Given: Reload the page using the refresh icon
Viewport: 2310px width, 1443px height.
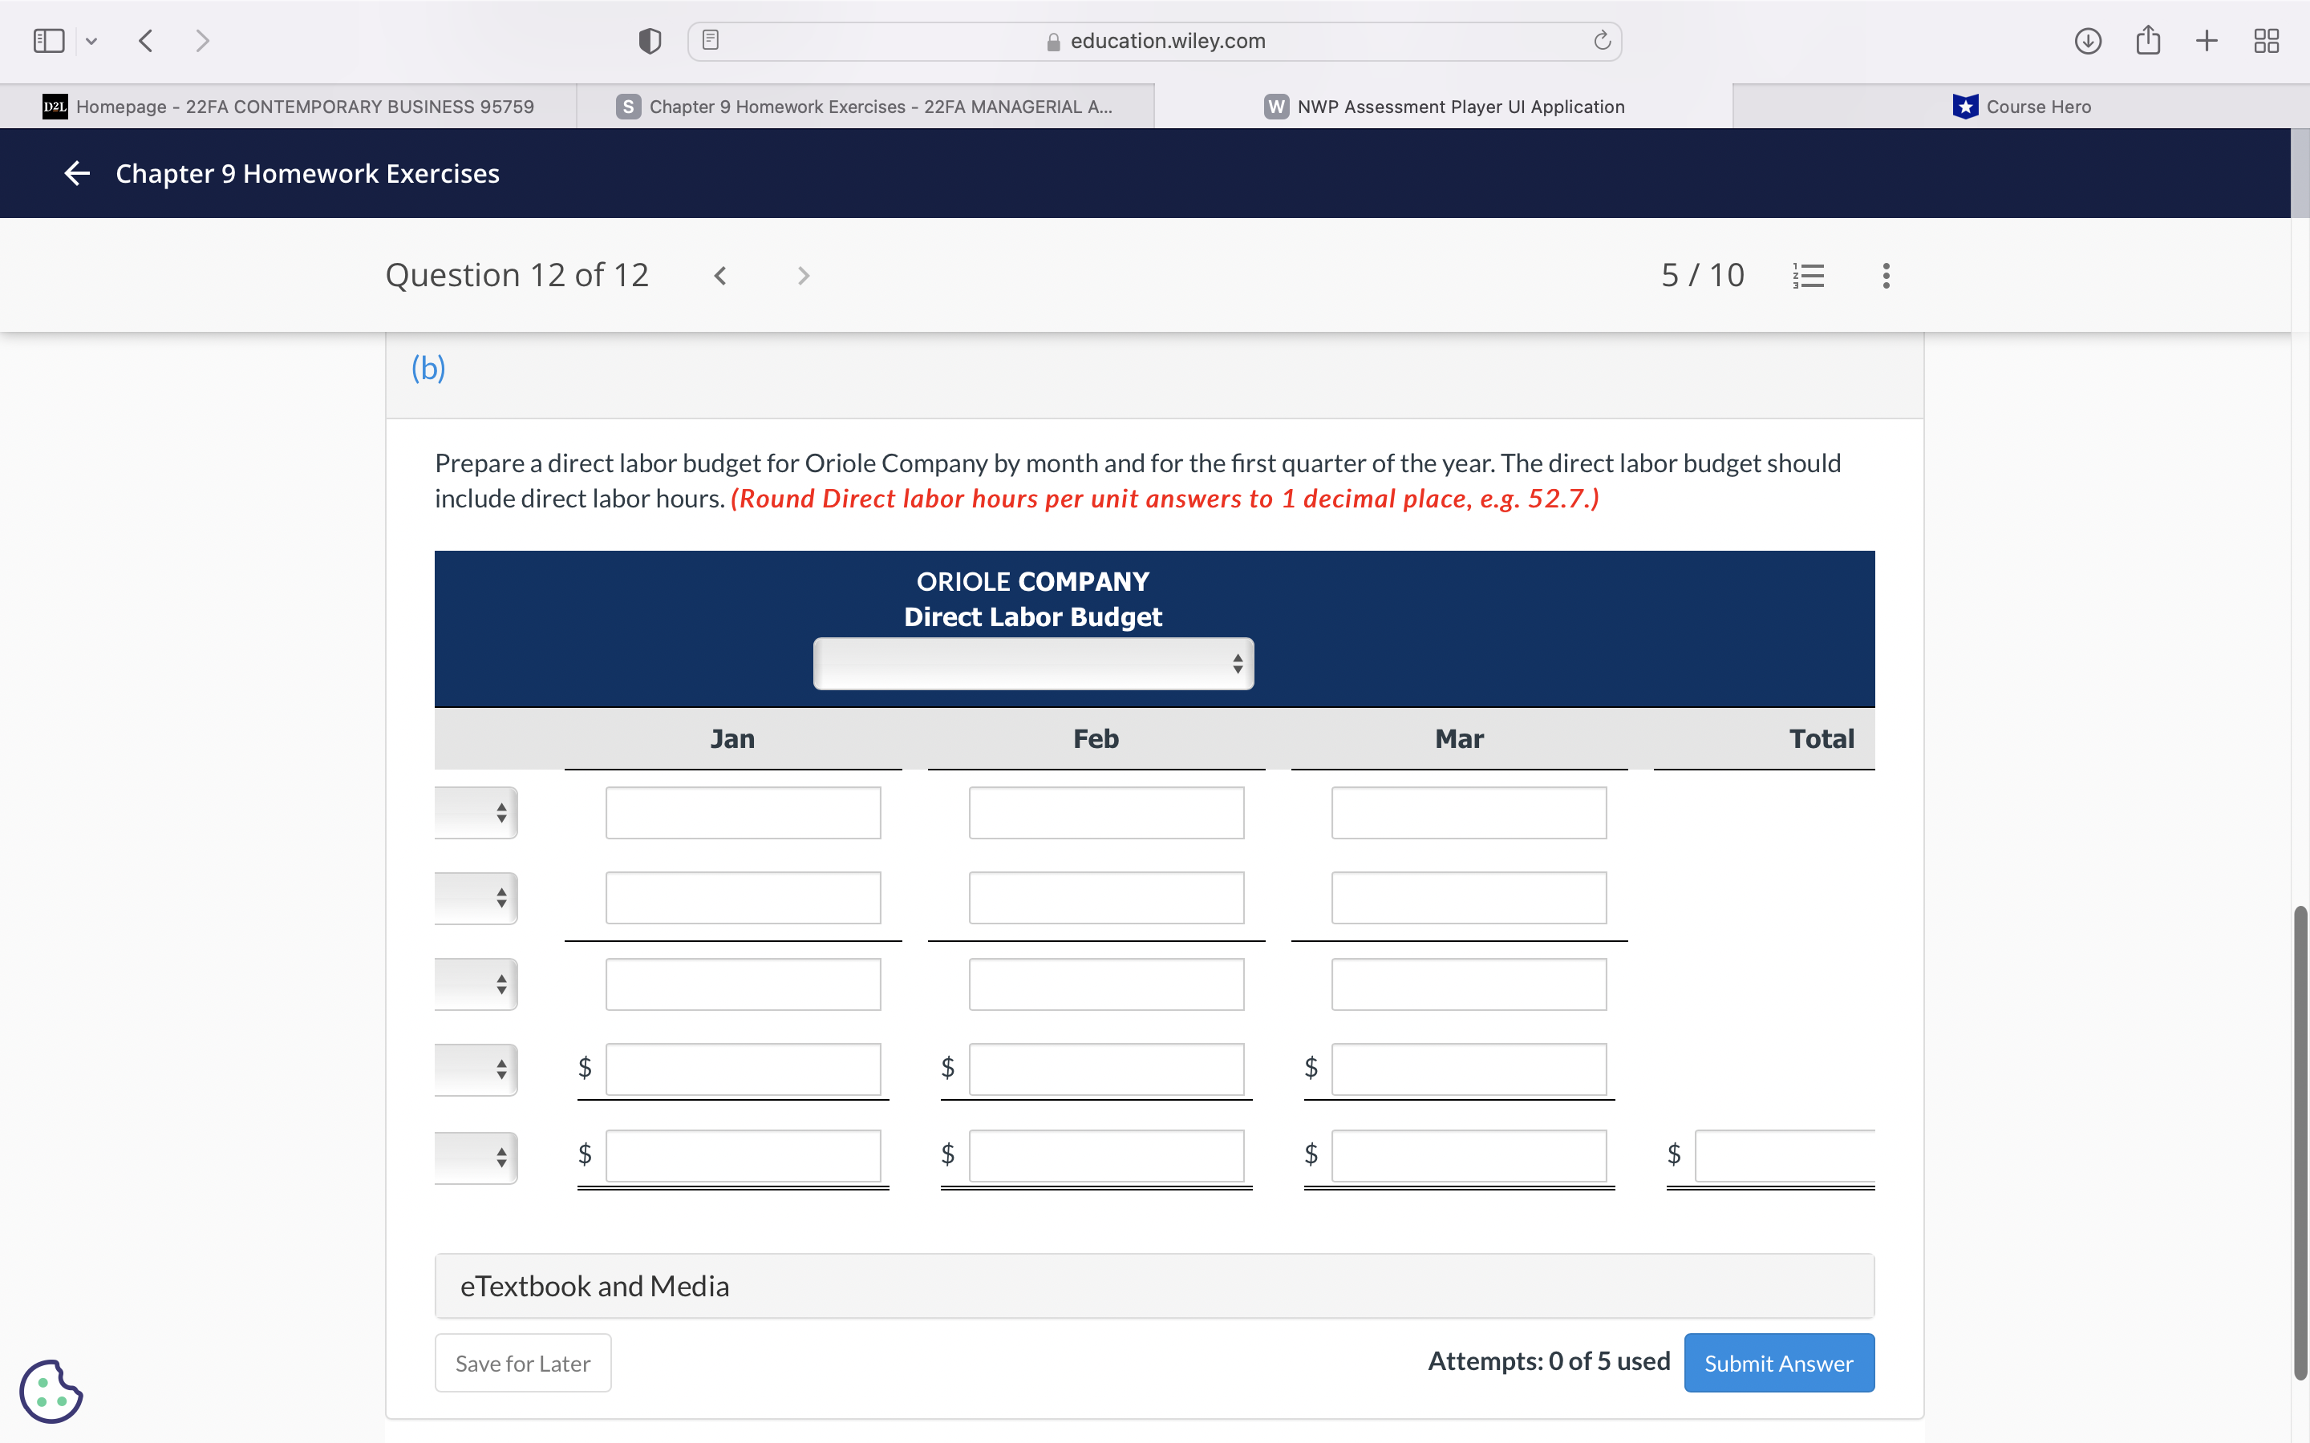Looking at the screenshot, I should (1600, 40).
